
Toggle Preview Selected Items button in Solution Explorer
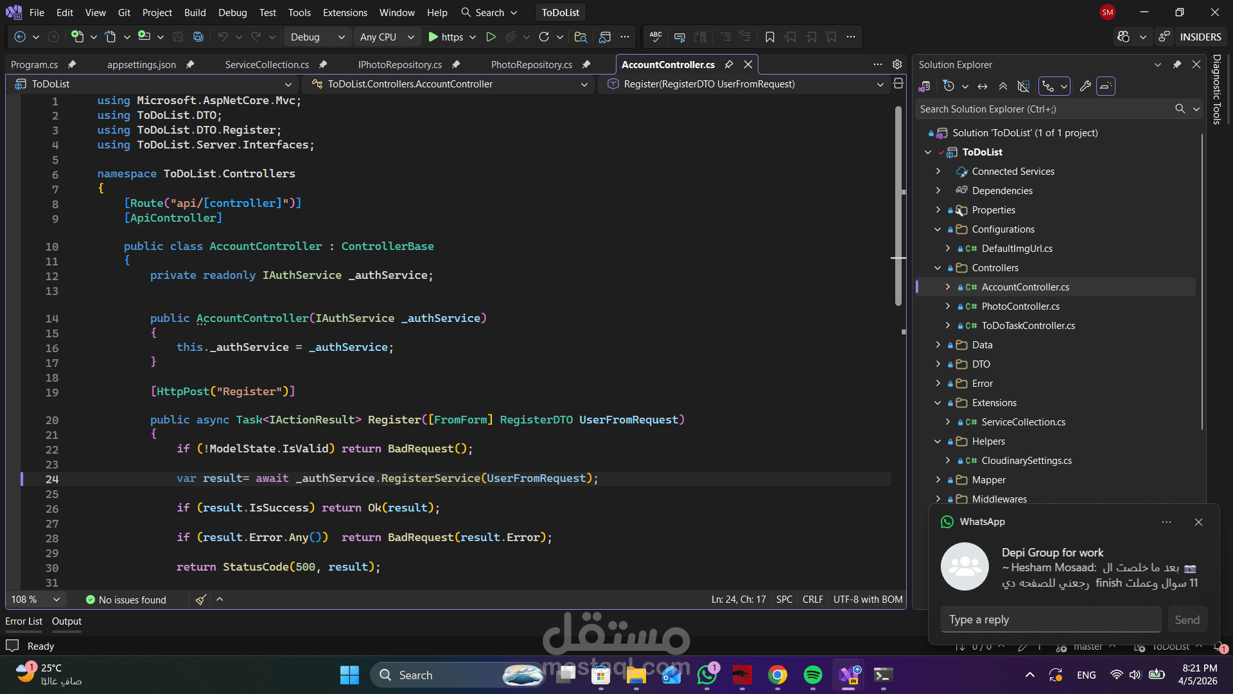1105,86
